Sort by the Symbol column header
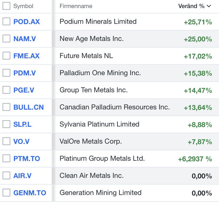The image size is (219, 207). [x=23, y=6]
